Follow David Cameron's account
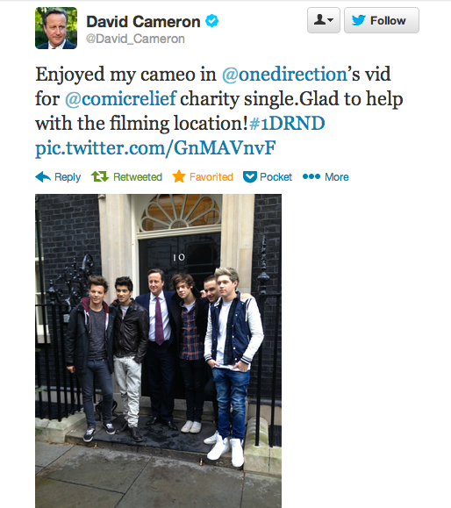Screen dimensions: 451x508 pos(382,20)
